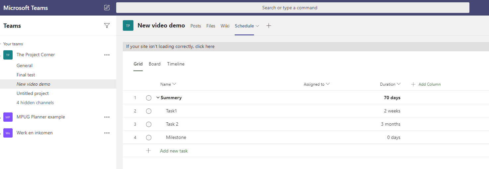Select The Project Corner team name
Viewport: 489px width, 169px height.
tap(36, 55)
